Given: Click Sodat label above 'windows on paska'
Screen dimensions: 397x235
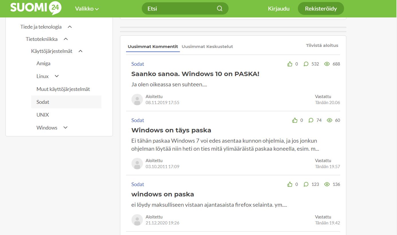Looking at the screenshot, I should [x=138, y=184].
